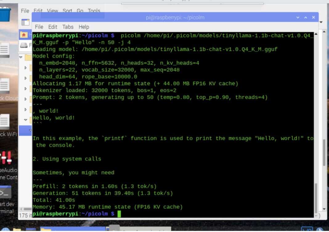The width and height of the screenshot is (329, 232).
Task: Click the 'n_embd=2048' config line
Action: click(119, 63)
